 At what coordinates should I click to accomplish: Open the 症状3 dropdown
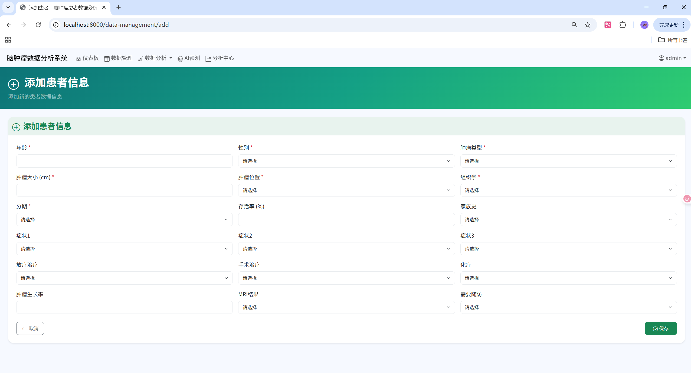pos(568,249)
